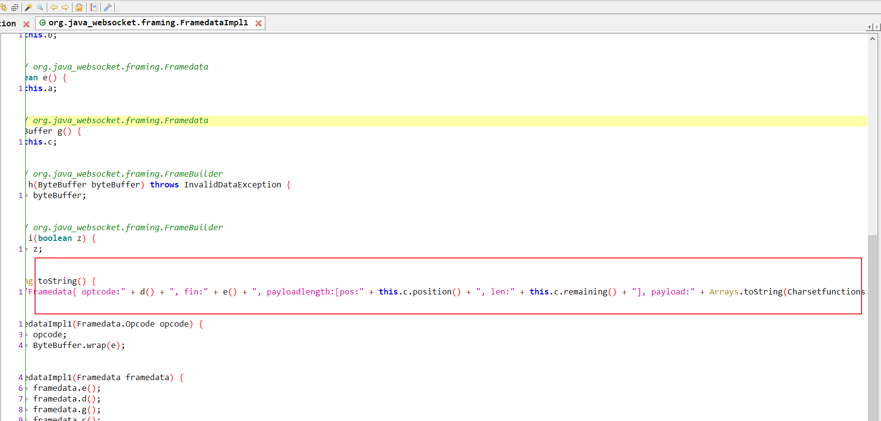The image size is (881, 421).
Task: Click the vertical scrollbar thumb
Action: pos(872,327)
